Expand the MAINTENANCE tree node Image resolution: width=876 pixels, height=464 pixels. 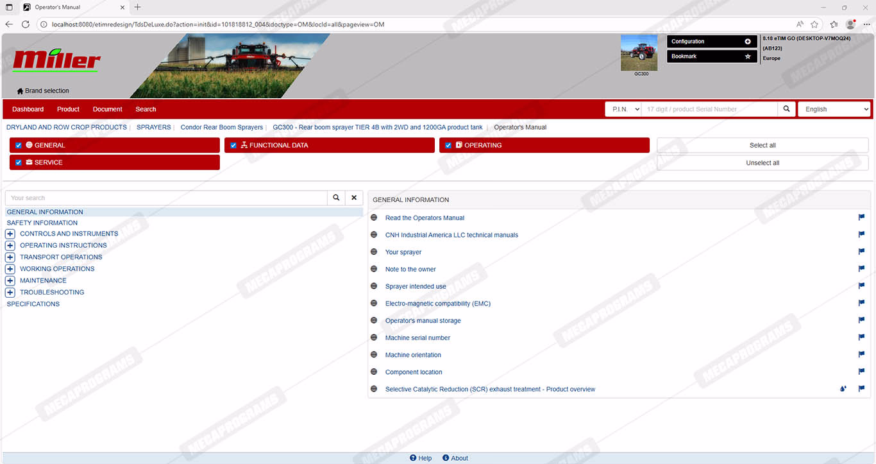pos(10,281)
